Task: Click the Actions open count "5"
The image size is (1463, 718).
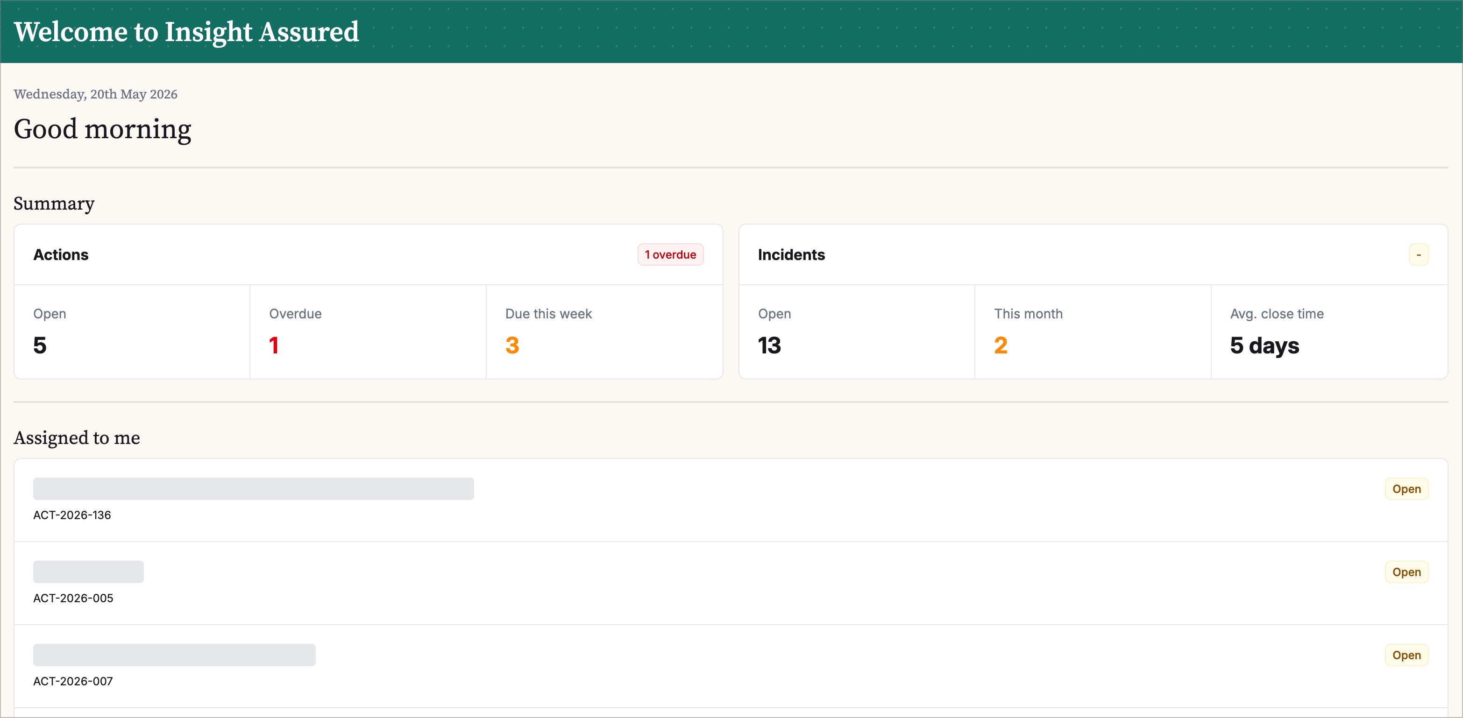Action: [40, 345]
